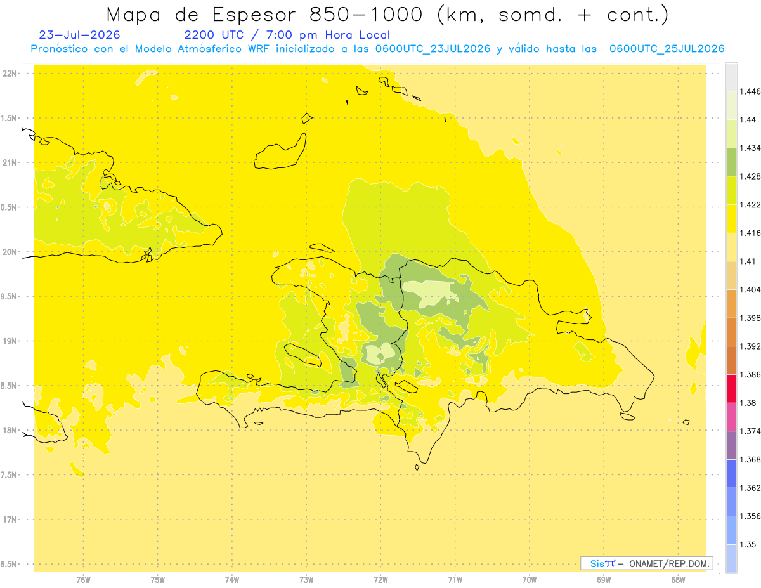The image size is (761, 588).
Task: Click the legend value '1.356'
Action: pos(750,516)
